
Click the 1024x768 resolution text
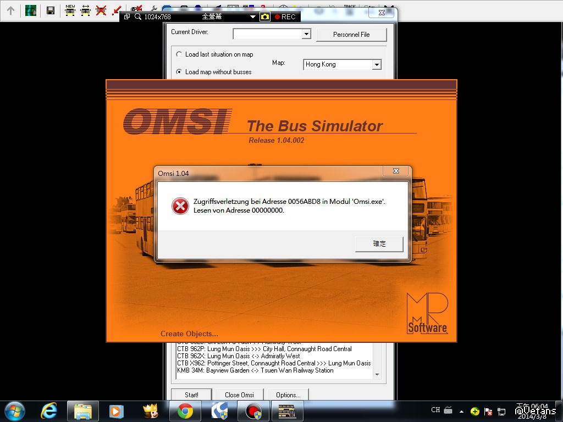157,17
